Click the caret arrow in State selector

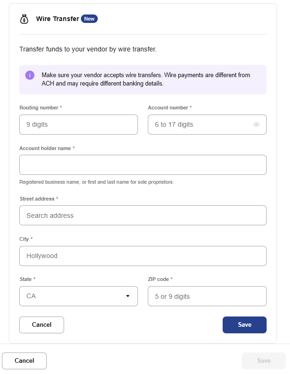click(x=128, y=296)
